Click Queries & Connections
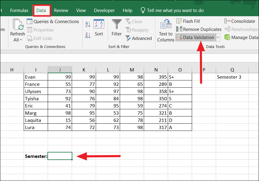 tap(53, 21)
